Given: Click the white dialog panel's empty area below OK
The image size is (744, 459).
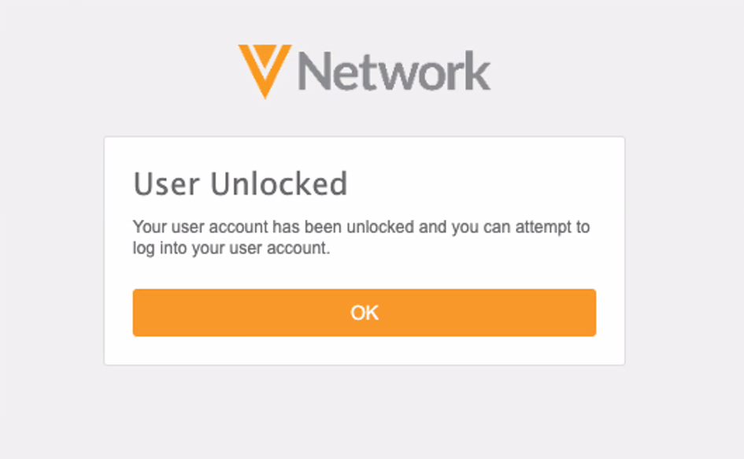Looking at the screenshot, I should click(x=364, y=351).
